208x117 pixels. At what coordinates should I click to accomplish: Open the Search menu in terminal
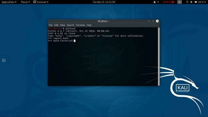click(x=71, y=25)
